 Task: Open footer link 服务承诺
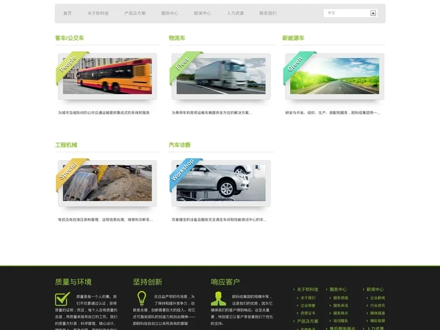coord(340,306)
